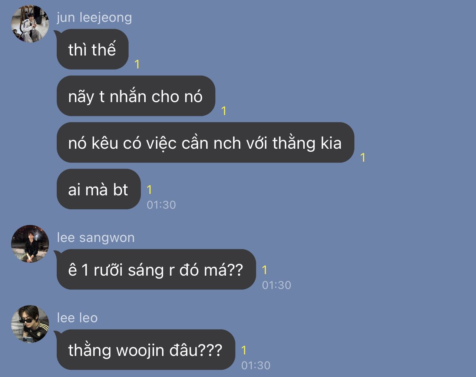
Task: Select the 'ai mà bt' bubble
Action: tap(99, 189)
